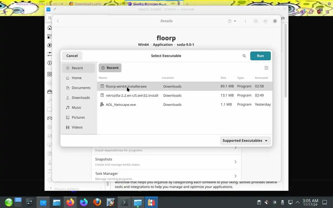Open volume control tray icon

267,202
